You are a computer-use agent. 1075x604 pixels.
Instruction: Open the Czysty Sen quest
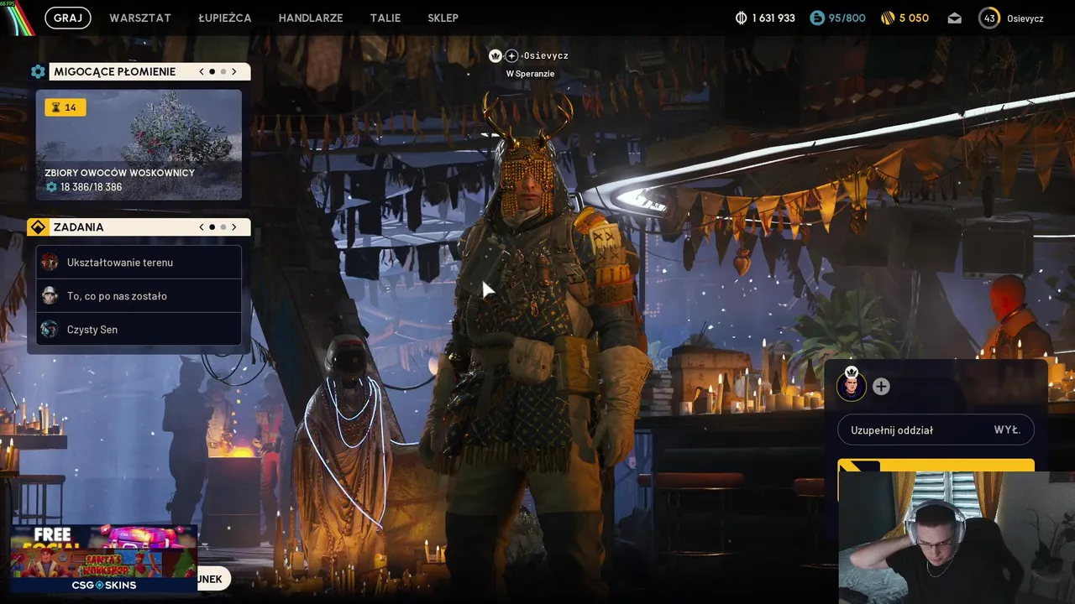pyautogui.click(x=139, y=330)
